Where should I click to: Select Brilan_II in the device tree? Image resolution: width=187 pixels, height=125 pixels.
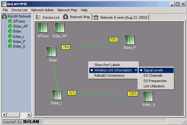point(19,46)
